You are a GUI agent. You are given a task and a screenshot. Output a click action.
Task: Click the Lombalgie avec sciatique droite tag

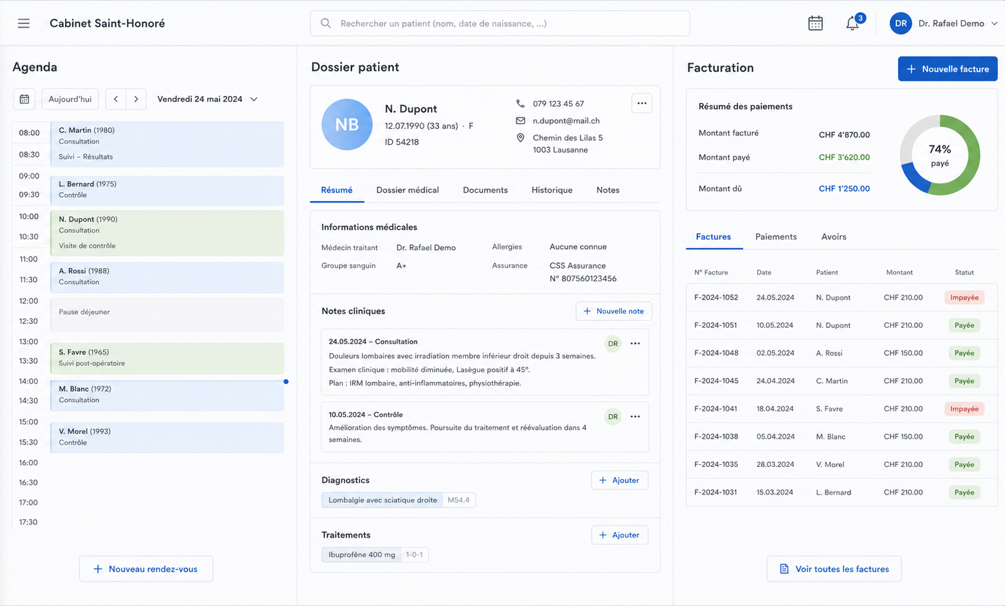[x=382, y=500]
